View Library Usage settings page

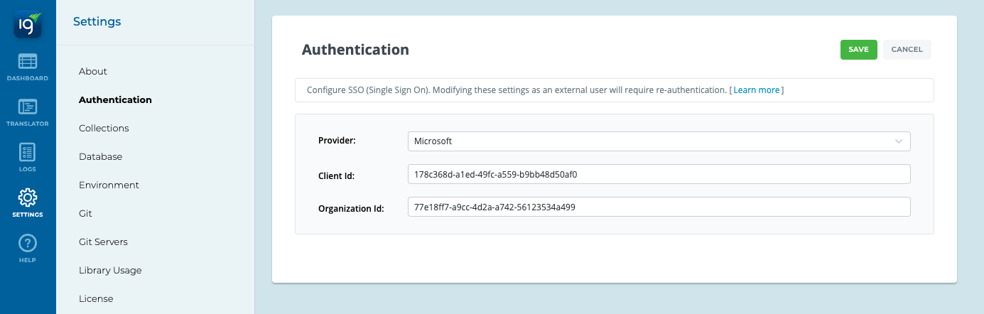(110, 271)
